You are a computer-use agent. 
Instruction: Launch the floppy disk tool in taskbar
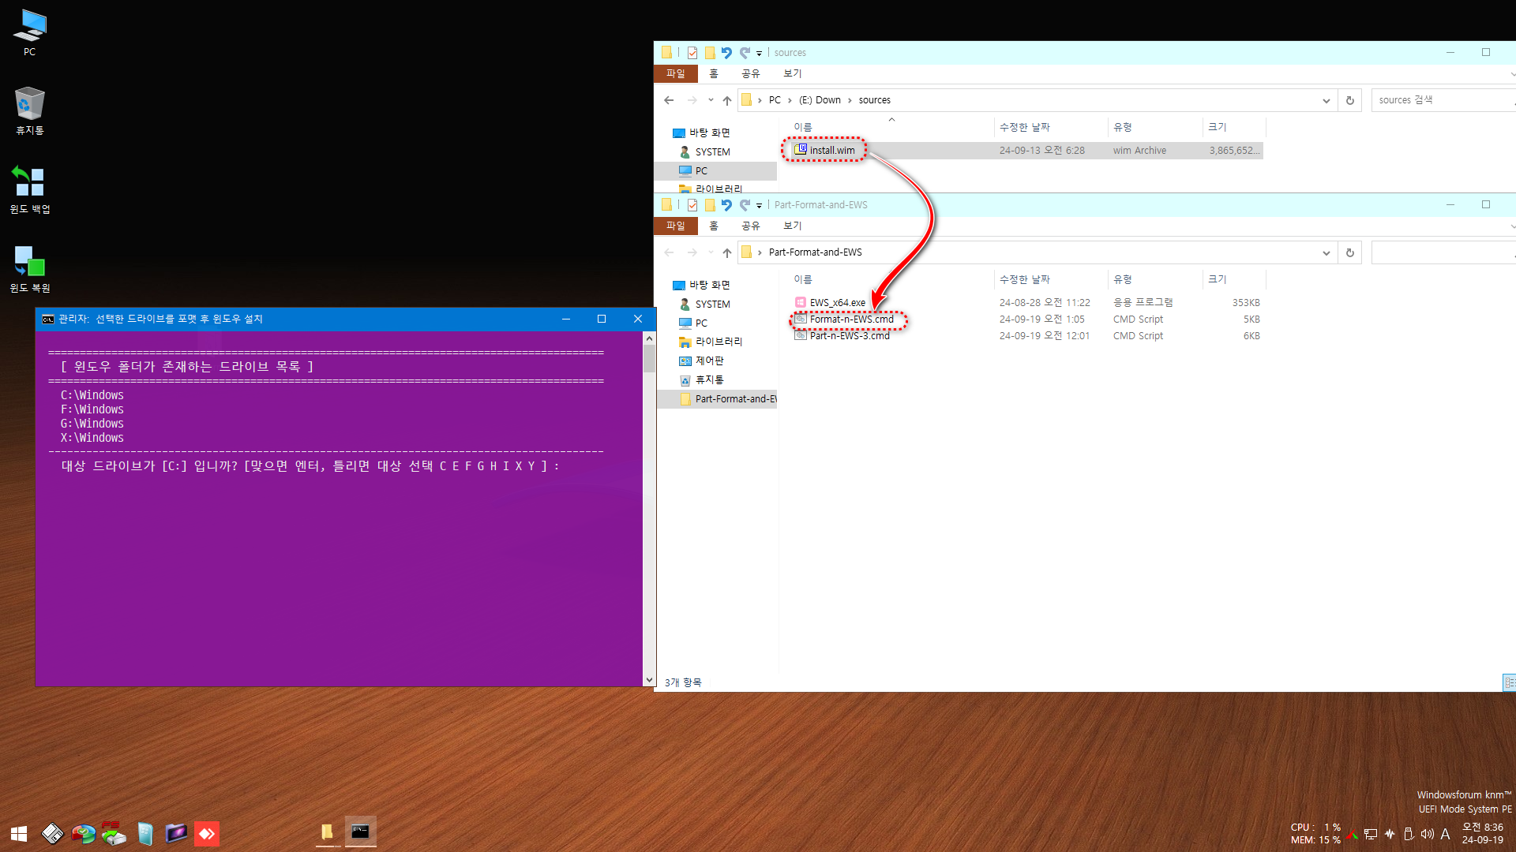(x=52, y=834)
